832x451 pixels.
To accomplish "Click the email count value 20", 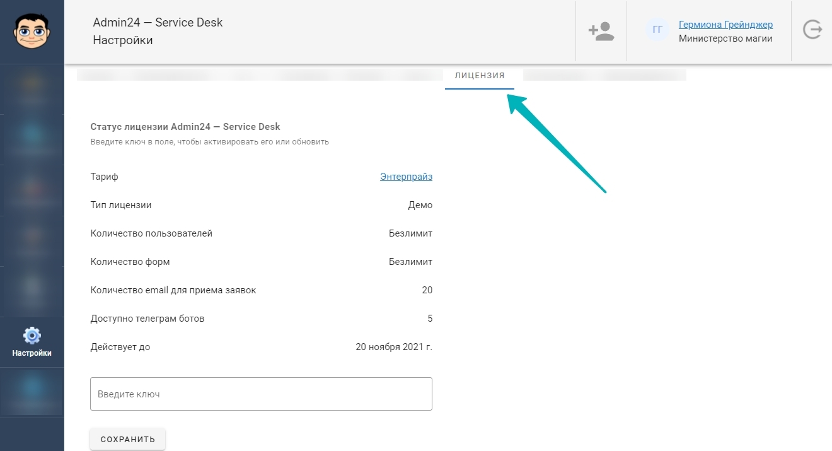I will pos(427,290).
